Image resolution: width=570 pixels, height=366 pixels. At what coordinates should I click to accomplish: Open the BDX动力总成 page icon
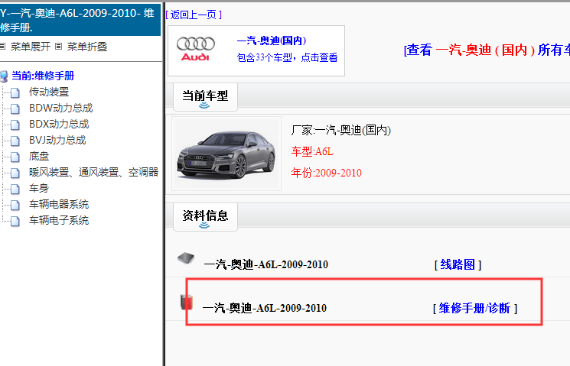[x=15, y=125]
